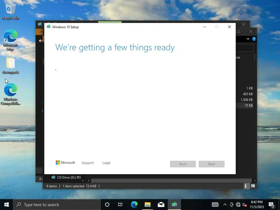The width and height of the screenshot is (280, 210).
Task: Click the taskbar search box
Action: tap(57, 205)
